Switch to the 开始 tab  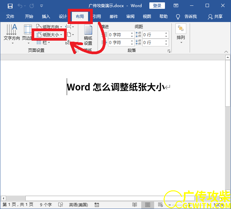pos(29,16)
